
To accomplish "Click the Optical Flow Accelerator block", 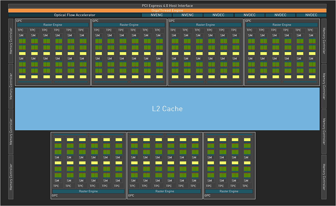I will (x=75, y=15).
